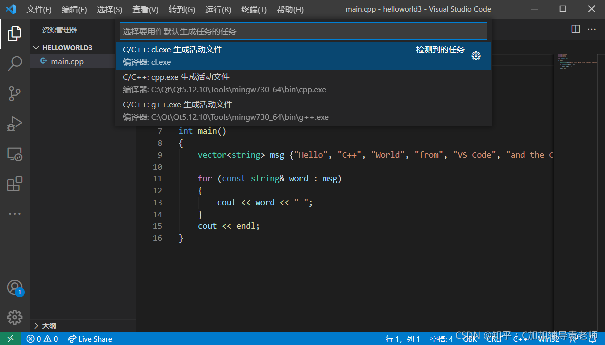The image size is (605, 345).
Task: Open errors and warnings count in status bar
Action: (42, 339)
